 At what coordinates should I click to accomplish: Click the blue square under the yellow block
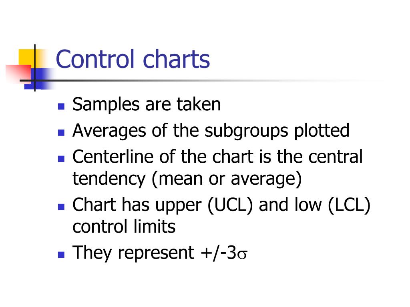click(x=39, y=79)
